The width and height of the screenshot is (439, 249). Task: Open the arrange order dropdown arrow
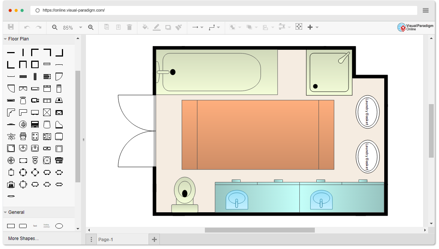coord(256,27)
